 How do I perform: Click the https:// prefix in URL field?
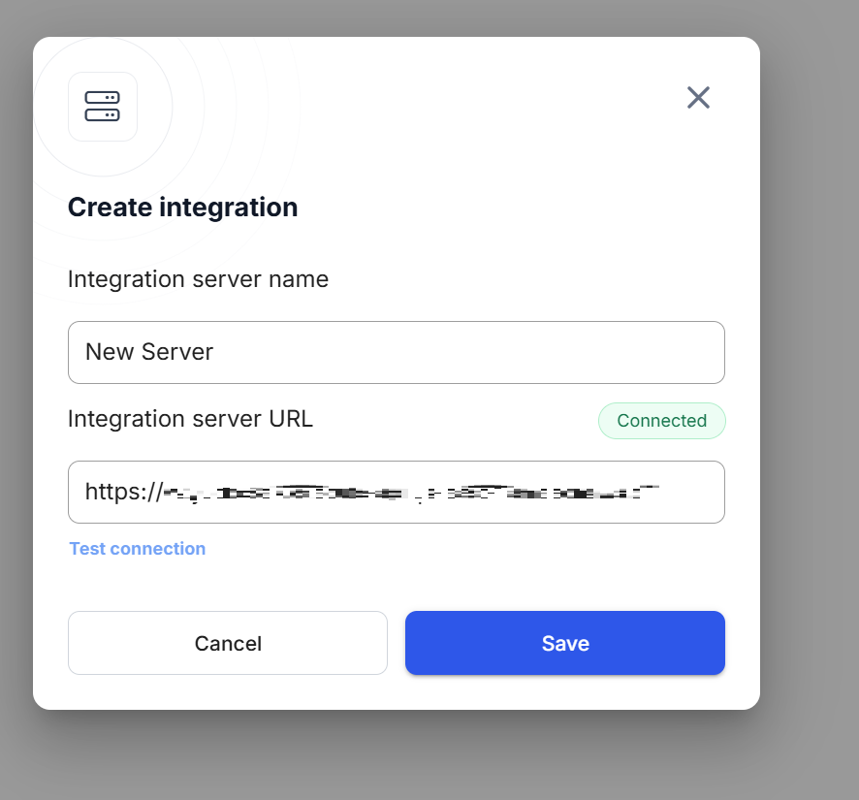123,492
